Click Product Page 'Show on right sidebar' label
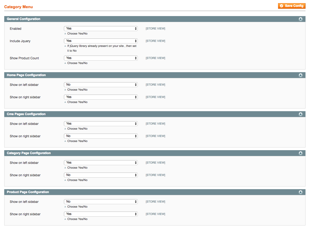Image resolution: width=310 pixels, height=230 pixels. 25,214
